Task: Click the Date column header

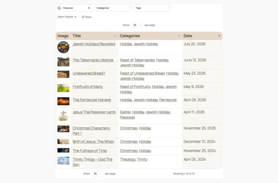Action: click(x=188, y=36)
